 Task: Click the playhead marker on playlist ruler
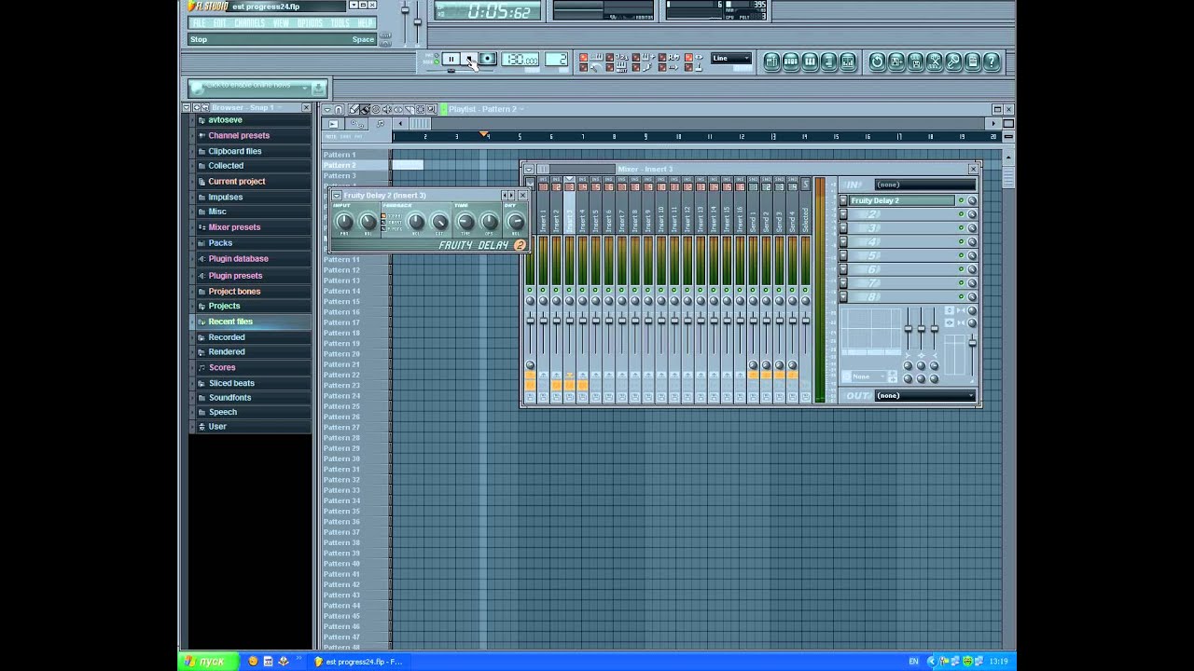(485, 136)
